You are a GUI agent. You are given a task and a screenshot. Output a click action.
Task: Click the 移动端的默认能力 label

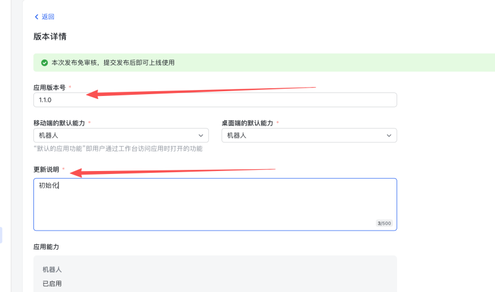[59, 123]
